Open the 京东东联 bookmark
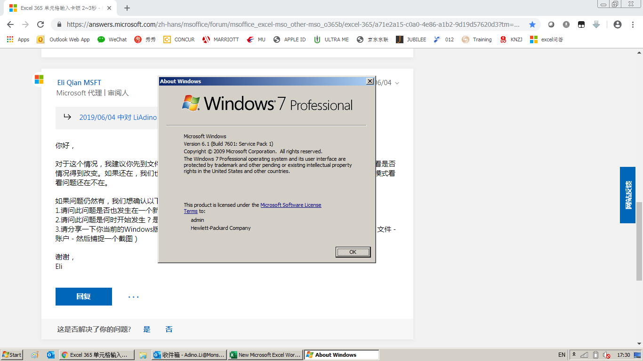643x361 pixels. pyautogui.click(x=372, y=39)
